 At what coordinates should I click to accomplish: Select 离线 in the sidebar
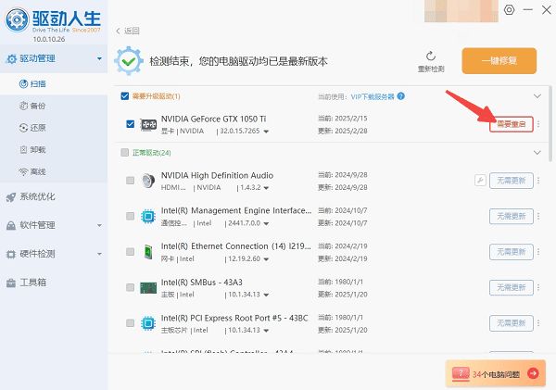[x=54, y=172]
